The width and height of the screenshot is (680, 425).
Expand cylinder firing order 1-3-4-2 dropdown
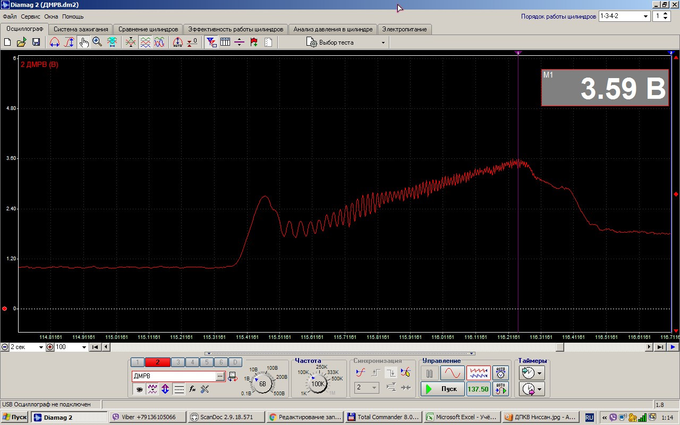646,16
